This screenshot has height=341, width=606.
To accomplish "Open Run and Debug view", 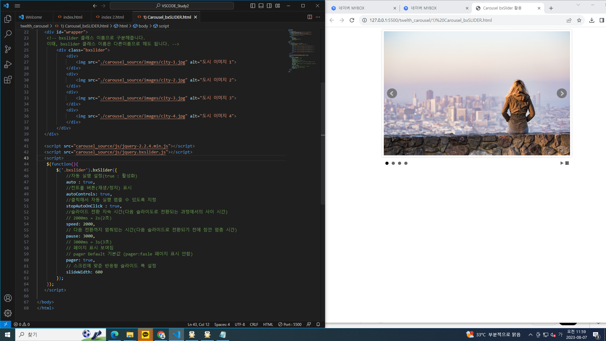I will [8, 64].
